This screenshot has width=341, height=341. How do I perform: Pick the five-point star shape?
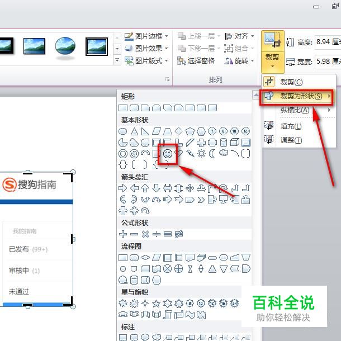point(156,304)
